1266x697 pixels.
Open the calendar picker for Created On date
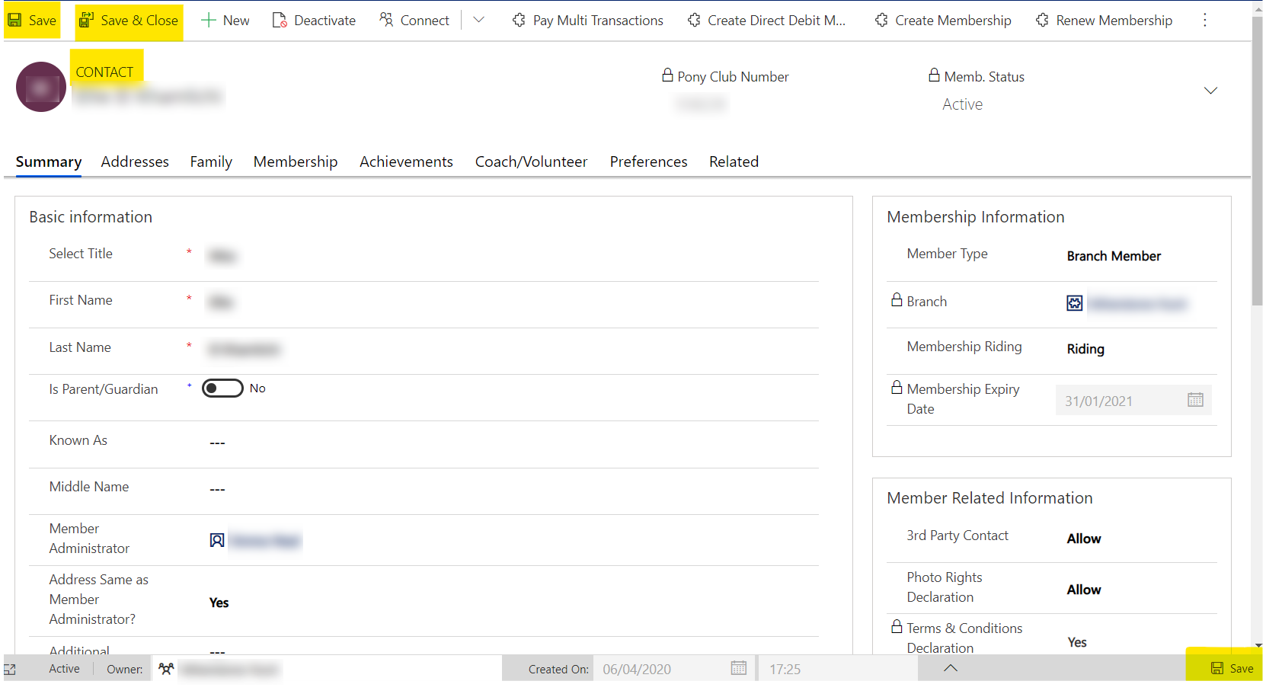click(x=737, y=668)
